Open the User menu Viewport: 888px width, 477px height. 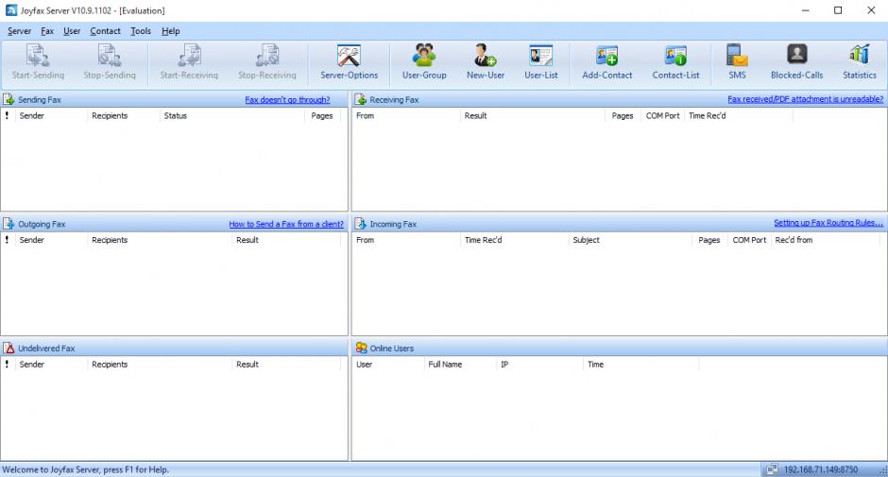[72, 31]
